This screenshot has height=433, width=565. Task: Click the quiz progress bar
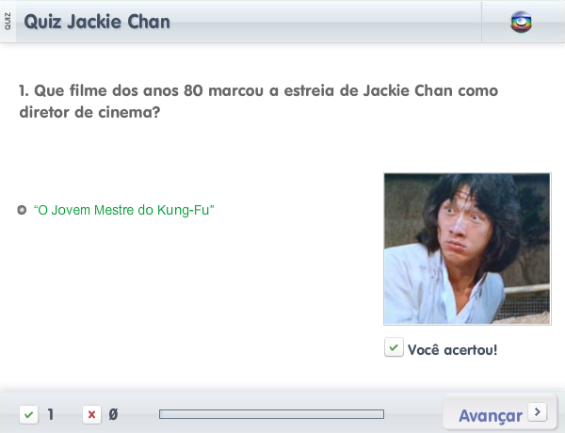point(272,414)
